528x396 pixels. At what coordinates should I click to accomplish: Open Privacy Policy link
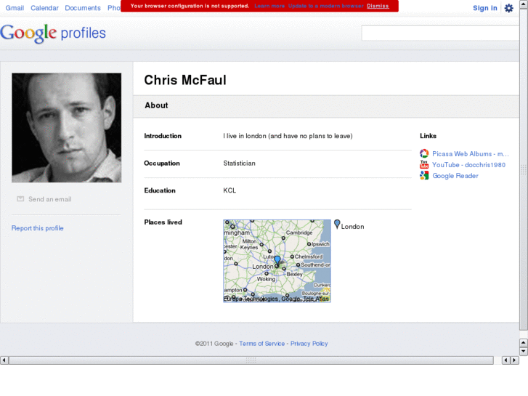click(309, 344)
